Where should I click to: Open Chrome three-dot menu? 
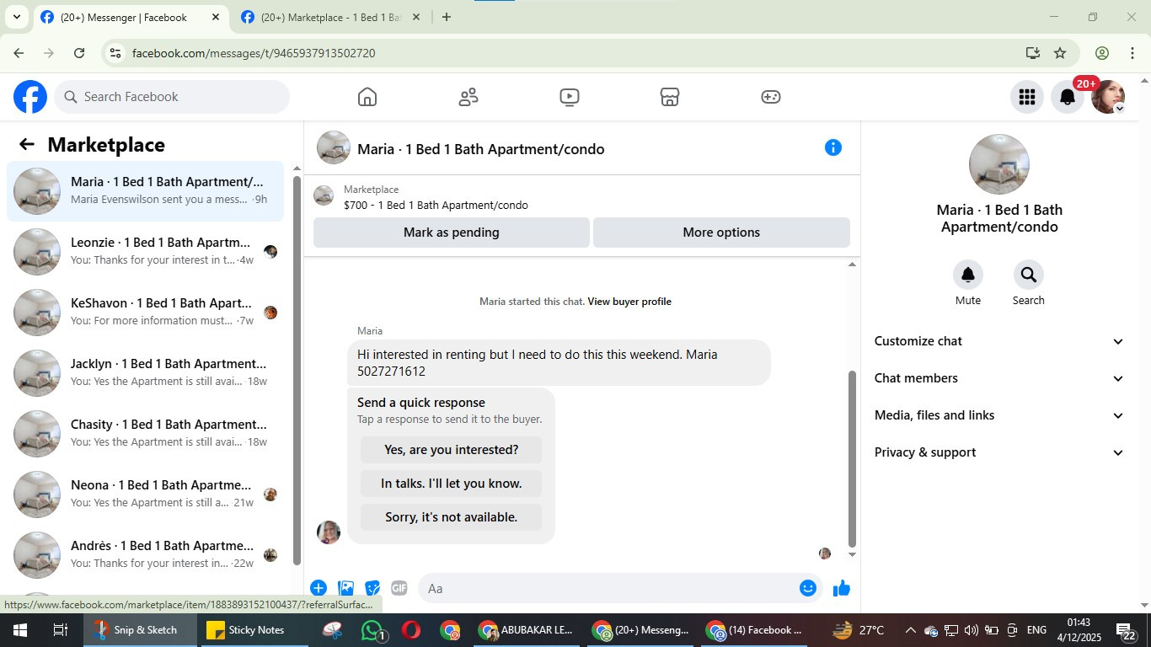1132,53
